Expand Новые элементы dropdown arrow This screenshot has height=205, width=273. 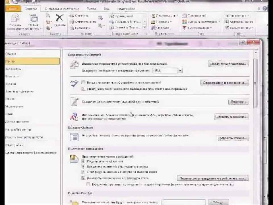pos(41,28)
